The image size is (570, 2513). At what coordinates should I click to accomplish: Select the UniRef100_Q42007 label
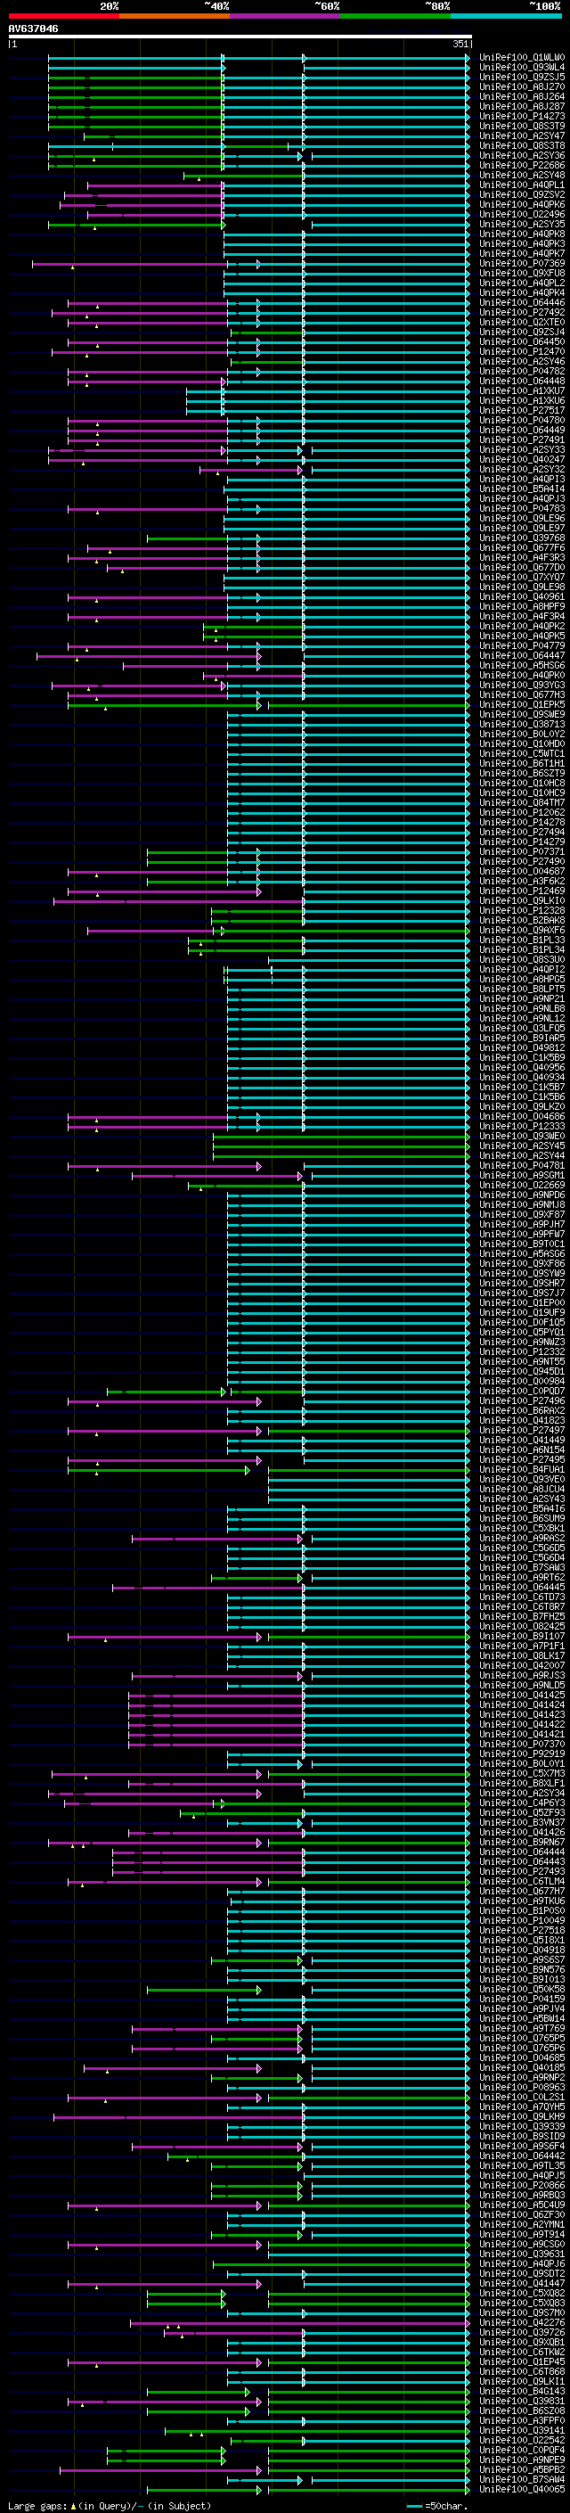(522, 1665)
